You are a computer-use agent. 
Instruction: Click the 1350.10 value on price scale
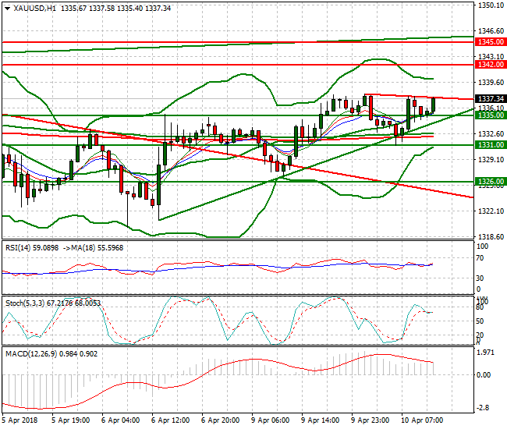click(x=490, y=5)
